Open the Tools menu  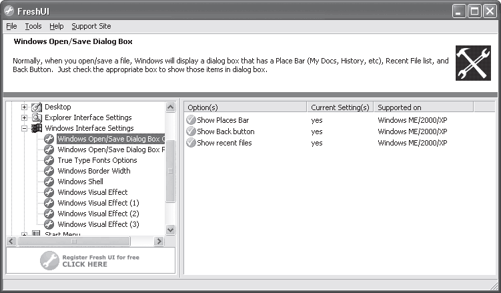tap(33, 26)
